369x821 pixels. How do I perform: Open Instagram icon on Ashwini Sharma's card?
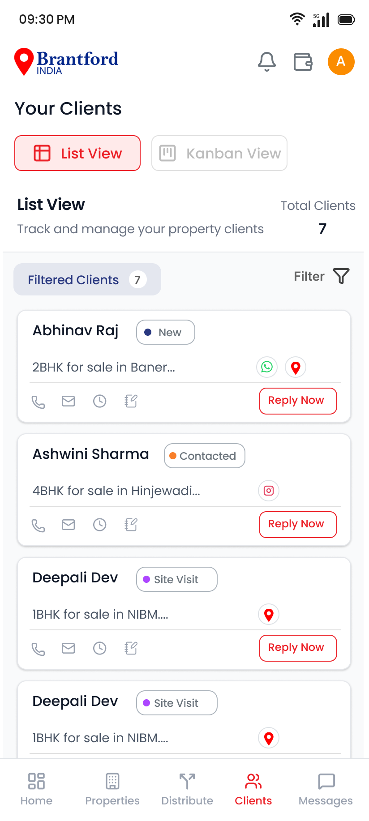[268, 491]
